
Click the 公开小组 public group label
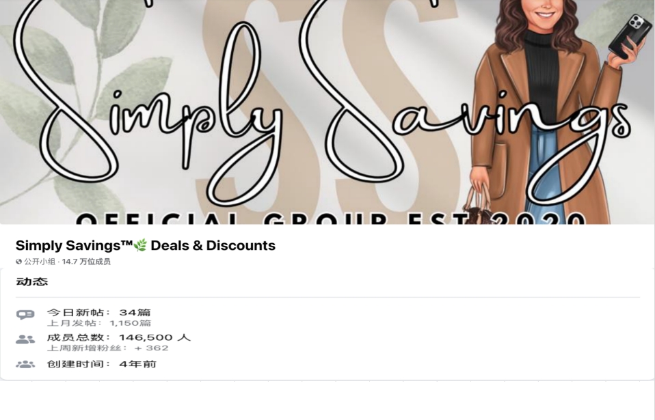point(40,262)
